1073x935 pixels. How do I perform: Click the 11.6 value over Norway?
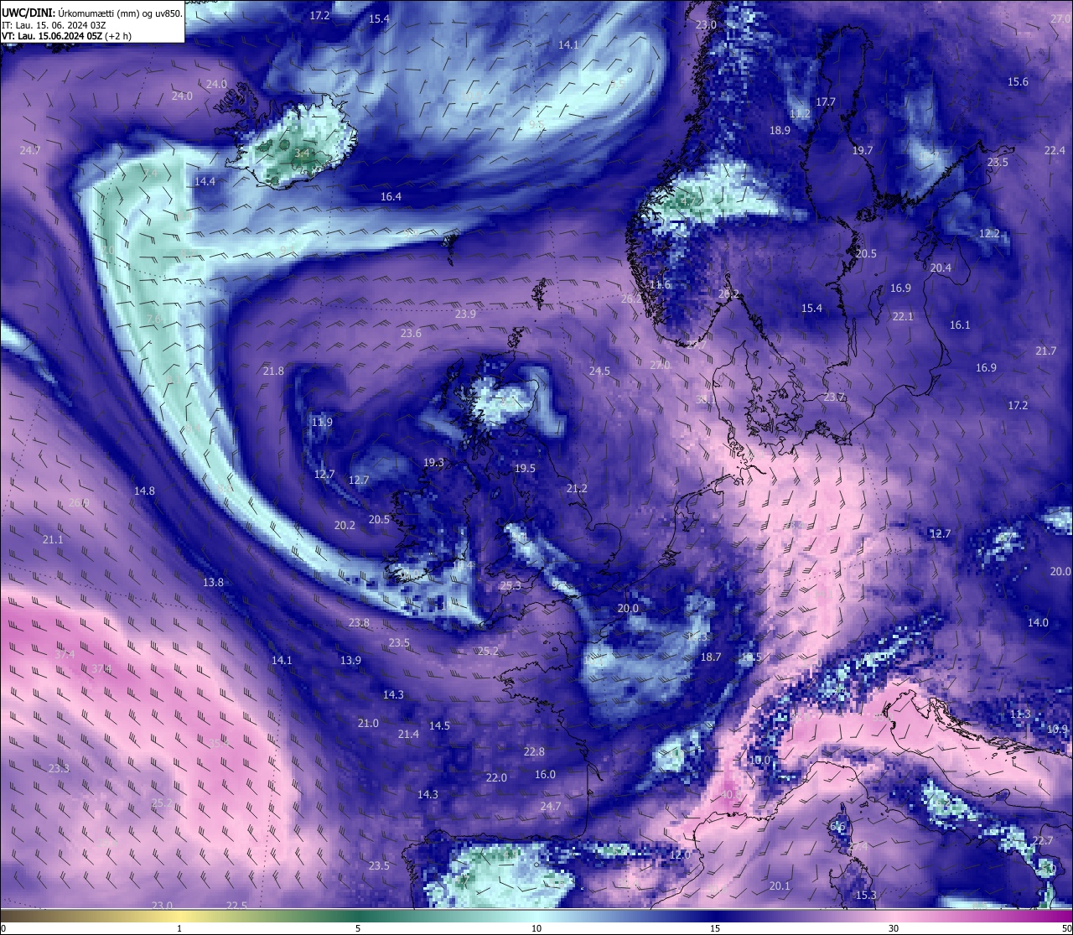pyautogui.click(x=661, y=285)
